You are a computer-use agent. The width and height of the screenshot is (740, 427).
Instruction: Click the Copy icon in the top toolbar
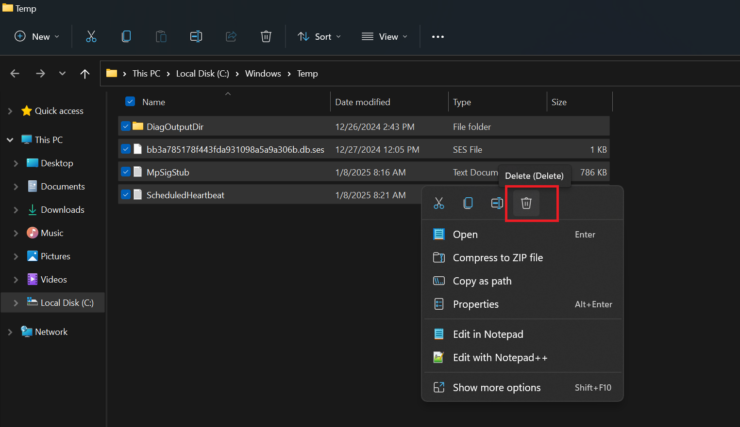coord(126,36)
